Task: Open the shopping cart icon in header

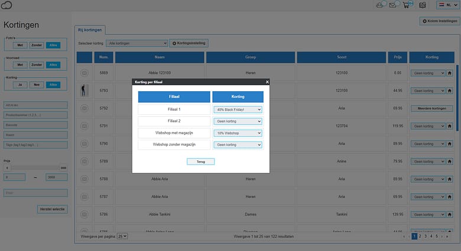Action: (x=405, y=5)
